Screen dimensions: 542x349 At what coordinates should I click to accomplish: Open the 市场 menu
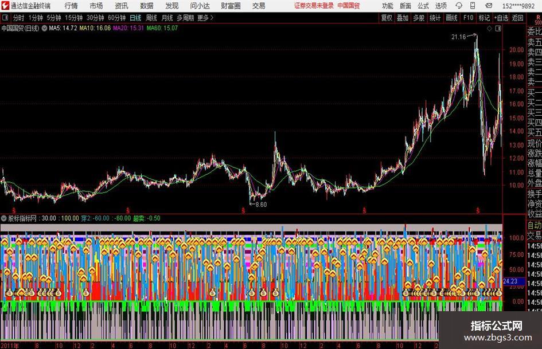(96, 6)
